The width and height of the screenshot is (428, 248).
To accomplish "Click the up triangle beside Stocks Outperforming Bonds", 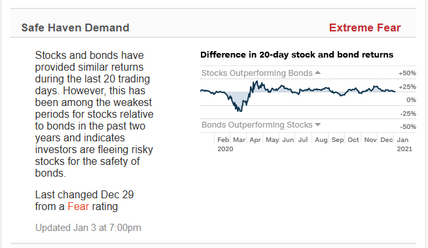I will [317, 73].
